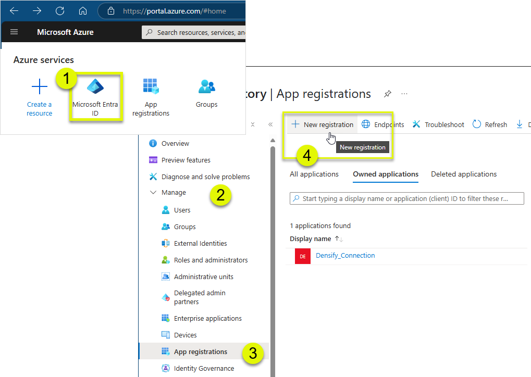The image size is (531, 377).
Task: Click the application filter search field
Action: pyautogui.click(x=406, y=198)
